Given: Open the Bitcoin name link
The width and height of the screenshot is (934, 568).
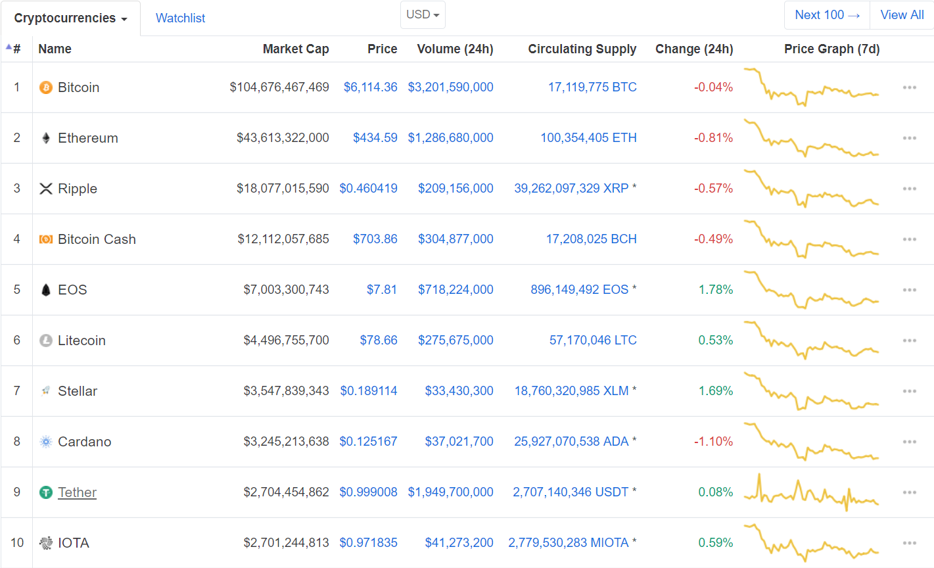Looking at the screenshot, I should pos(79,87).
